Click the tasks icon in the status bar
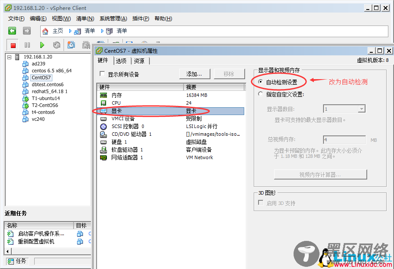Image resolution: width=394 pixels, height=269 pixels. point(10,261)
